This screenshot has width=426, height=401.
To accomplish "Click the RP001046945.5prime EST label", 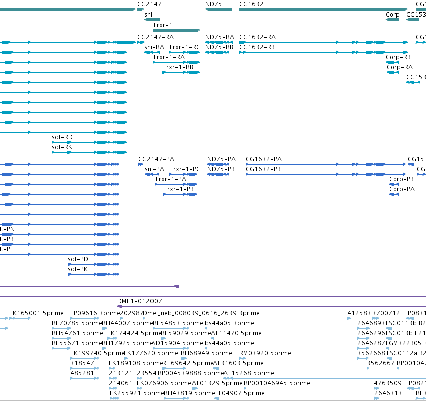I will [x=277, y=383].
